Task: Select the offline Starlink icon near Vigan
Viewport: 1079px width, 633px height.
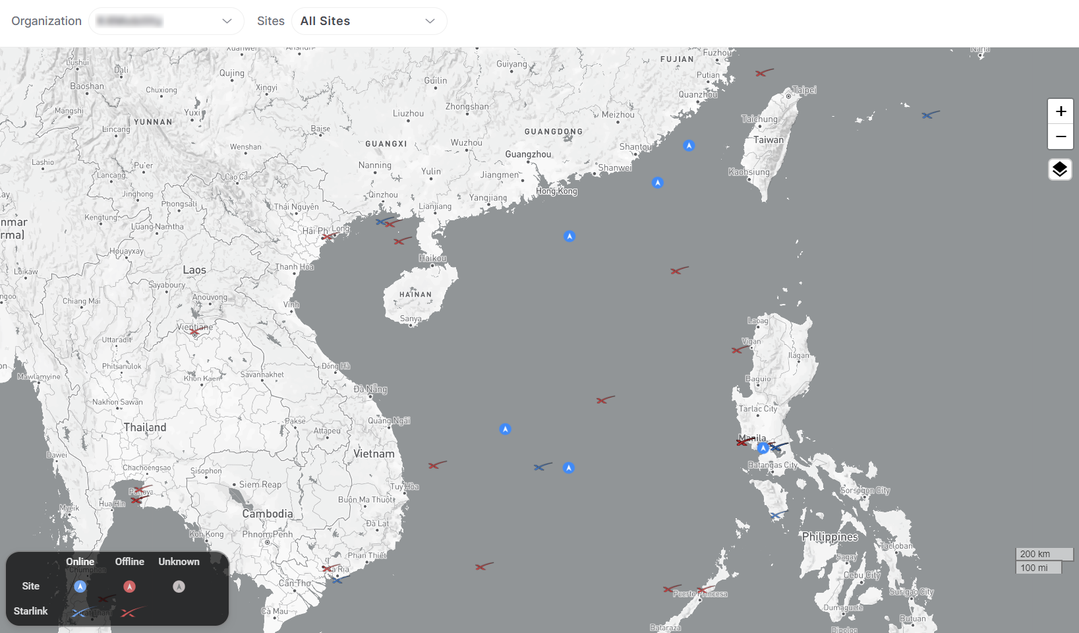Action: tap(739, 349)
